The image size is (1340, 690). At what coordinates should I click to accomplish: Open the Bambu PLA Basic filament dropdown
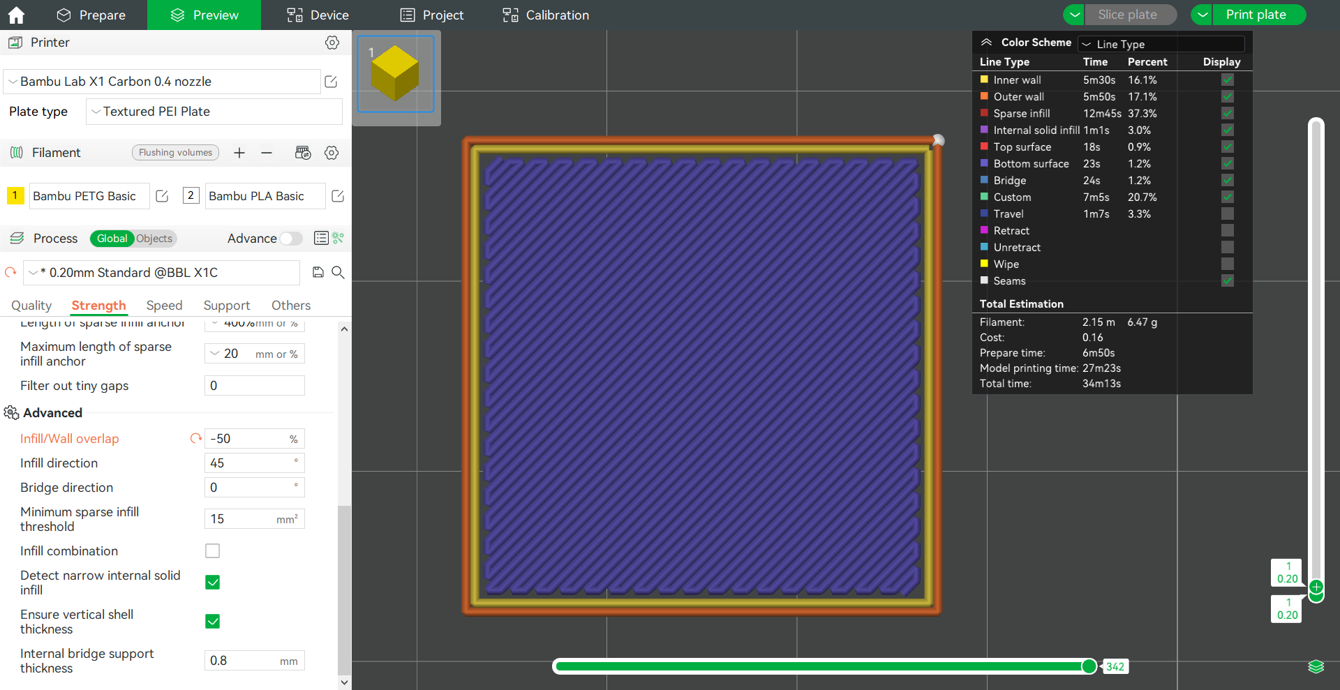(x=265, y=196)
